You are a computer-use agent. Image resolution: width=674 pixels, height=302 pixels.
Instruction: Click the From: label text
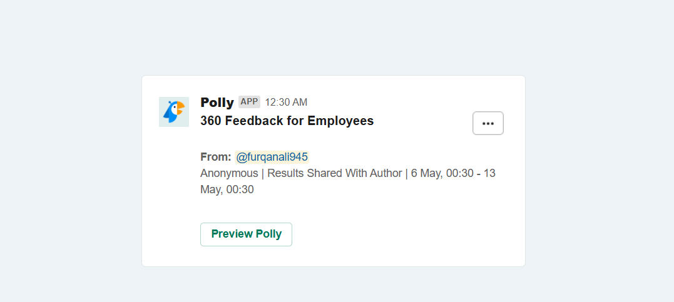(x=216, y=157)
